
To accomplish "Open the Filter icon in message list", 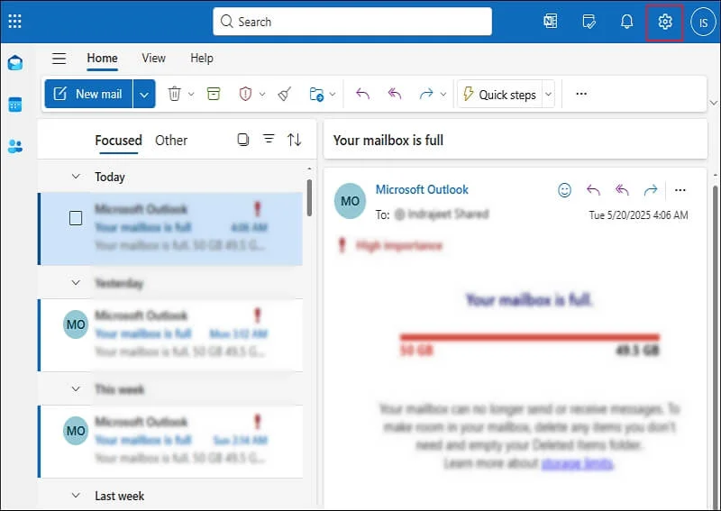I will (x=269, y=139).
